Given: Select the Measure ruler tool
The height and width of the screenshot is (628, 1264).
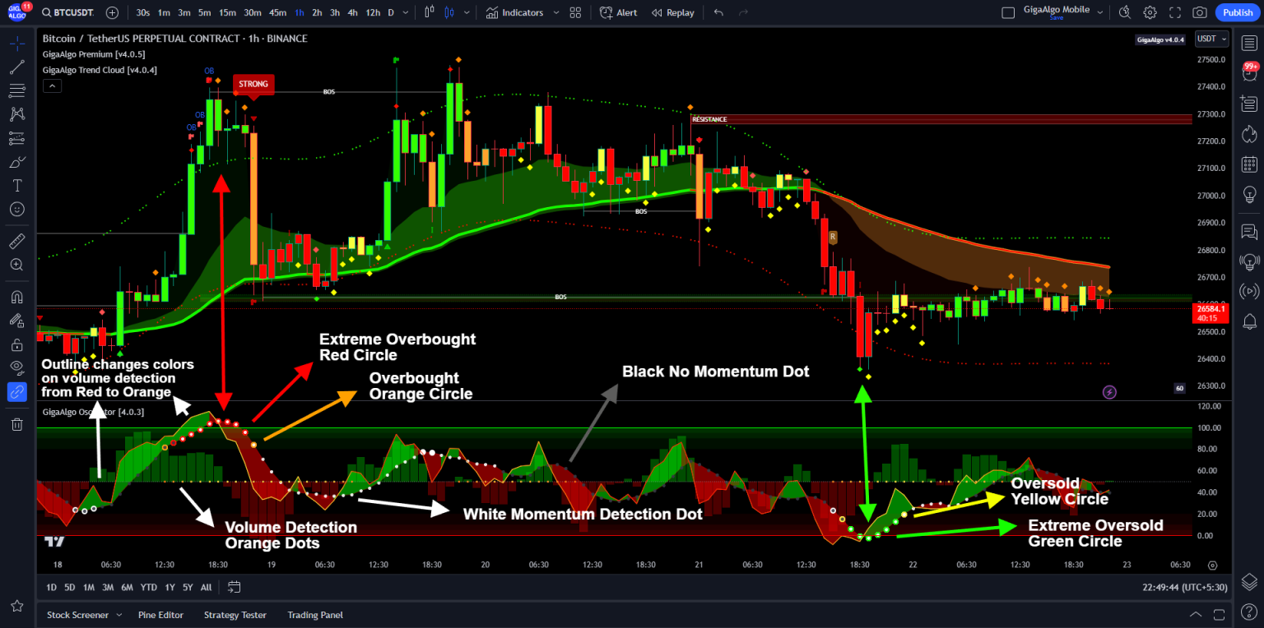Looking at the screenshot, I should tap(16, 241).
